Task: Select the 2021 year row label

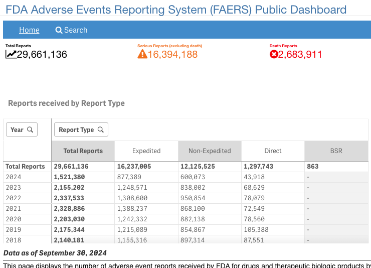Action: (14, 209)
